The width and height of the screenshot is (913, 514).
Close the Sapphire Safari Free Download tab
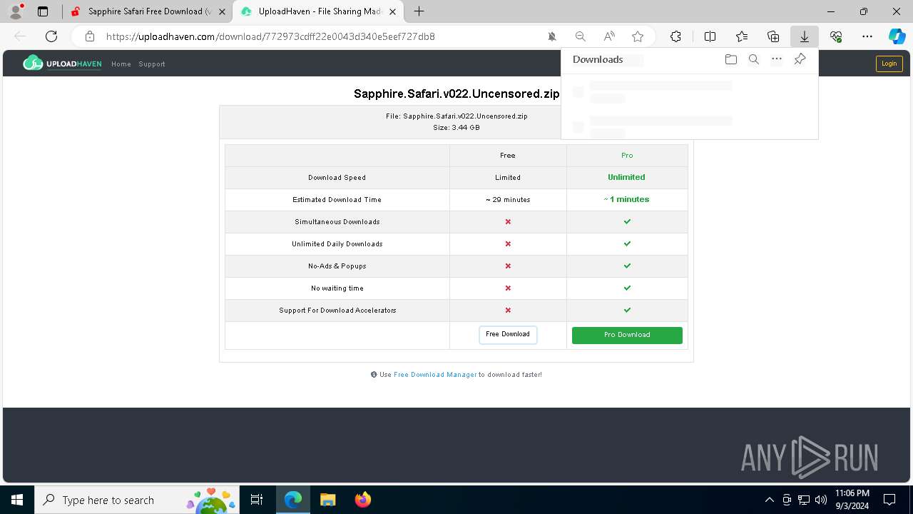[223, 11]
